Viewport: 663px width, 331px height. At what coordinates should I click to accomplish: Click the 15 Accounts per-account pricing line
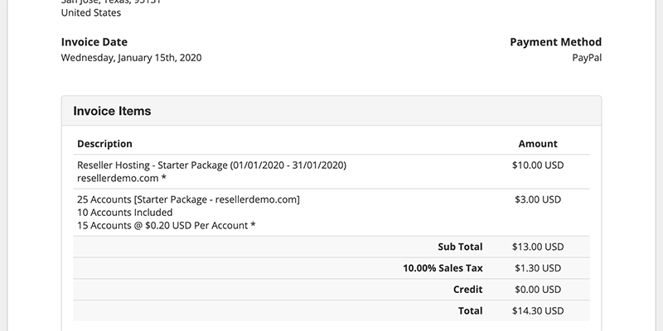click(167, 225)
